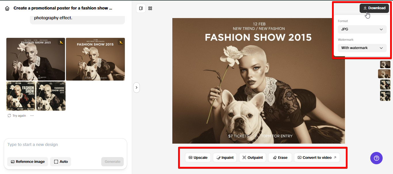393x174 pixels.
Task: Select the Erase tool
Action: [280, 158]
